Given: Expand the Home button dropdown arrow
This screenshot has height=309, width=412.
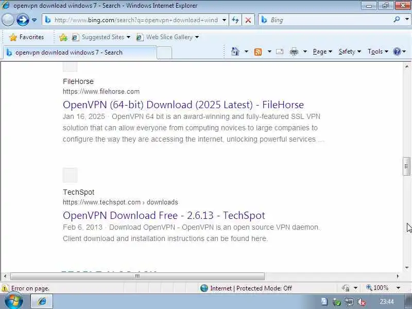Looking at the screenshot, I should click(x=246, y=51).
